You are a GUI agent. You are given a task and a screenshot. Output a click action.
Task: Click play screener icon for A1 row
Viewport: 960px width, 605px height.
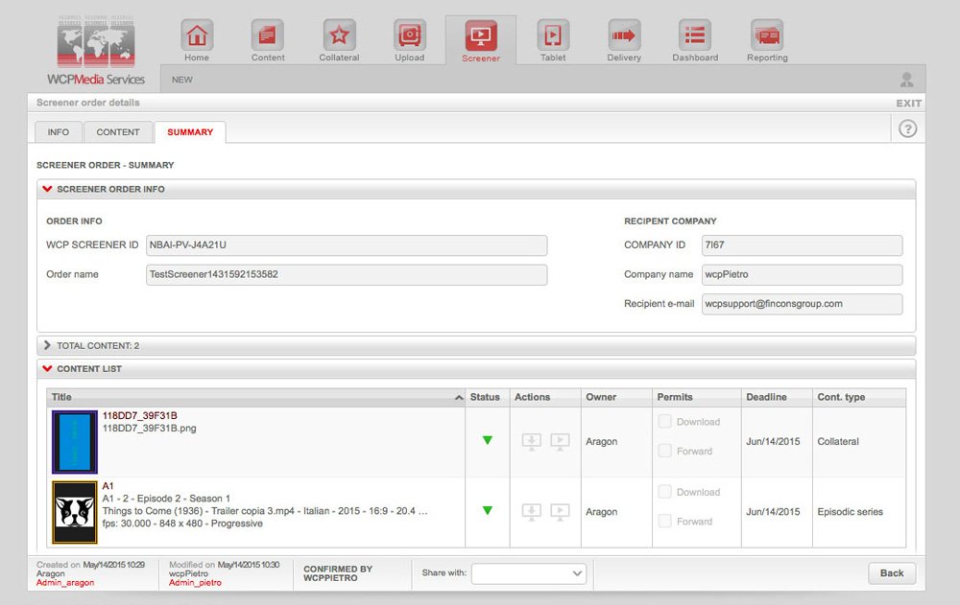[x=560, y=511]
